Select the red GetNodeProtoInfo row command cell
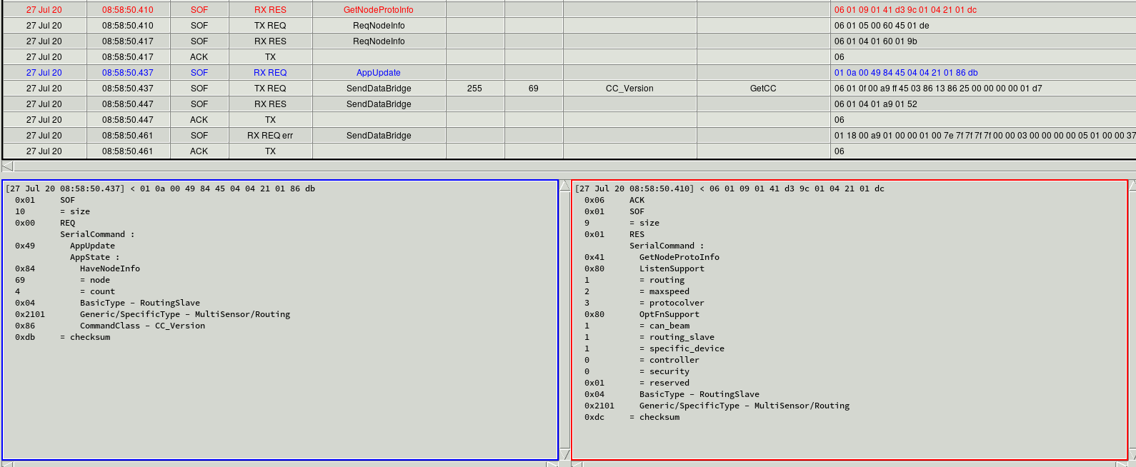 [x=378, y=10]
